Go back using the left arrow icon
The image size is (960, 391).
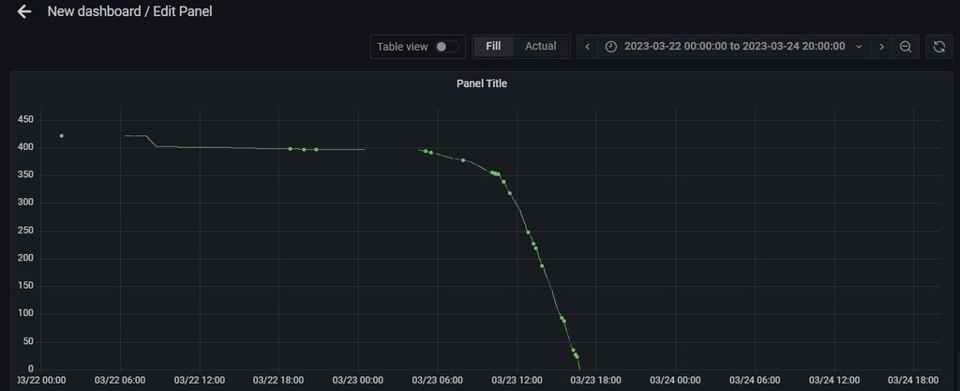click(24, 12)
